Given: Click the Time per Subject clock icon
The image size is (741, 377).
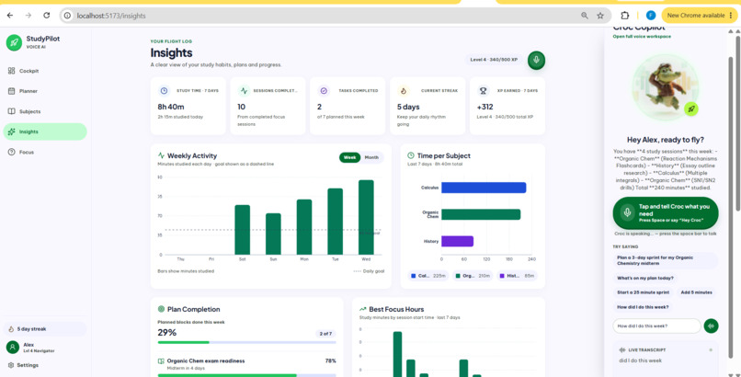Looking at the screenshot, I should (x=411, y=155).
